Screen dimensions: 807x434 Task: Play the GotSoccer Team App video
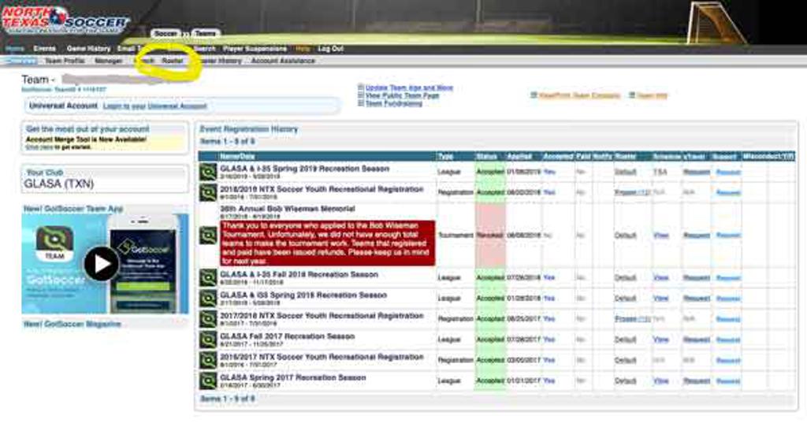point(102,264)
